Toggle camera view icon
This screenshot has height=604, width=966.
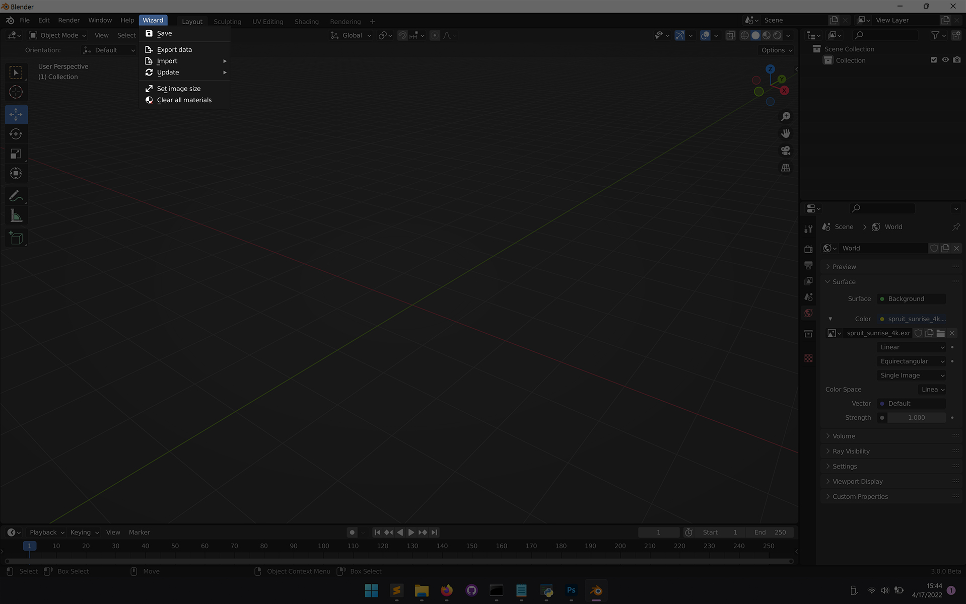point(785,150)
